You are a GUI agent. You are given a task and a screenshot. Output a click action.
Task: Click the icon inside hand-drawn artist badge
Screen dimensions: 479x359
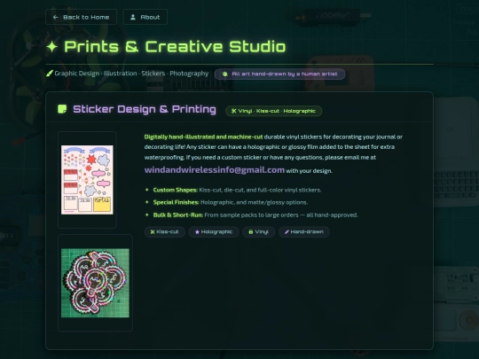point(224,74)
